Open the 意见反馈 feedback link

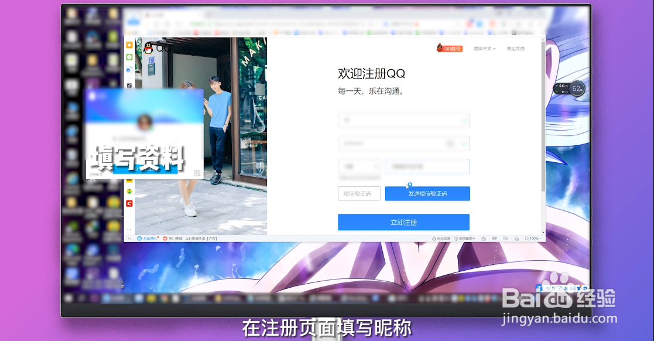(515, 49)
